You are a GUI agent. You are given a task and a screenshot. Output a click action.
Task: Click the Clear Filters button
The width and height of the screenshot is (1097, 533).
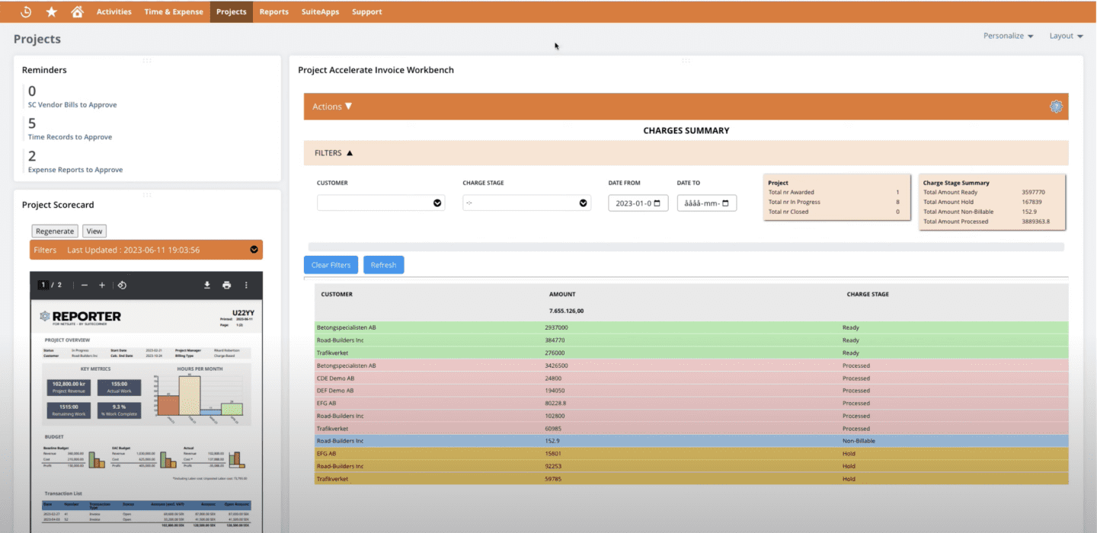click(331, 264)
